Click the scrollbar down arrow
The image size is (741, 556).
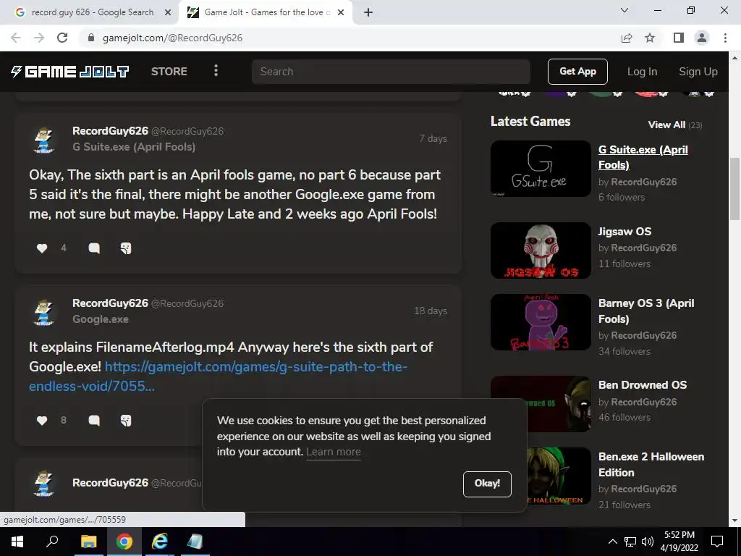click(x=734, y=521)
